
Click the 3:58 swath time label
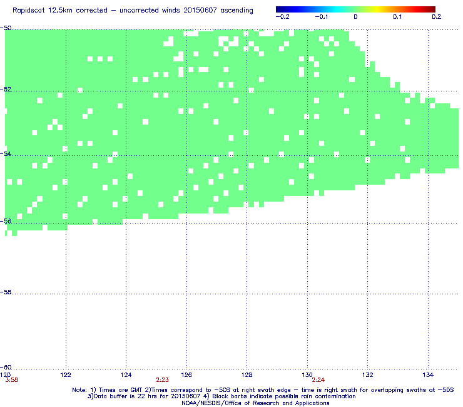tap(11, 380)
